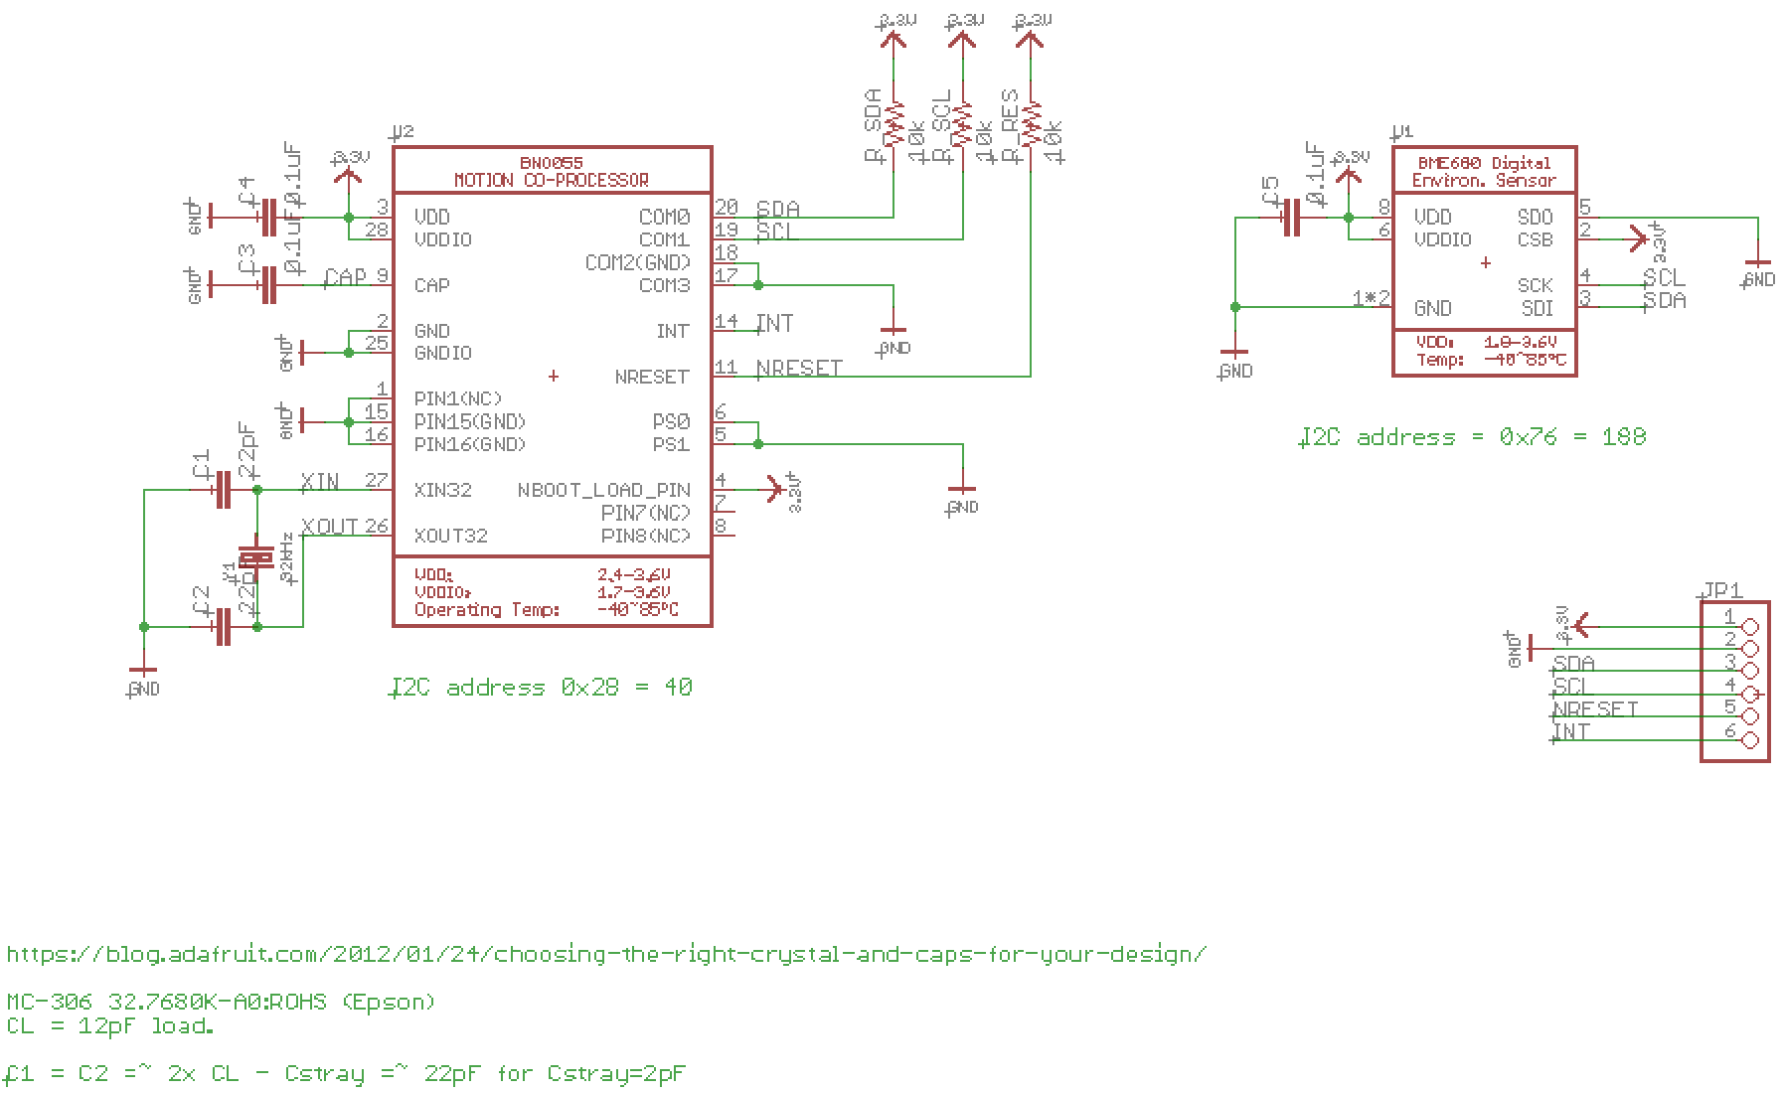1785x1093 pixels.
Task: Click SDA label on BME680 SDI pin
Action: click(1665, 300)
